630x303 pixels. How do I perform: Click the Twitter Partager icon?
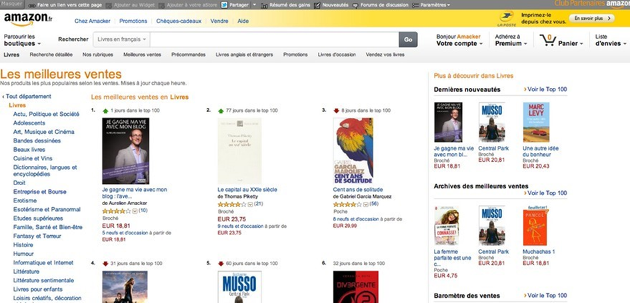point(224,5)
